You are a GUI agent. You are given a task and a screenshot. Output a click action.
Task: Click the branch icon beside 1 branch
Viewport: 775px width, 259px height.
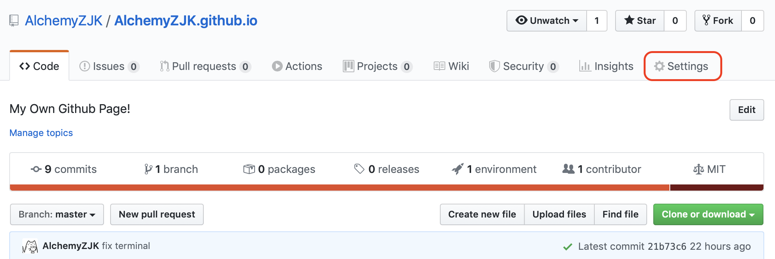tap(148, 169)
